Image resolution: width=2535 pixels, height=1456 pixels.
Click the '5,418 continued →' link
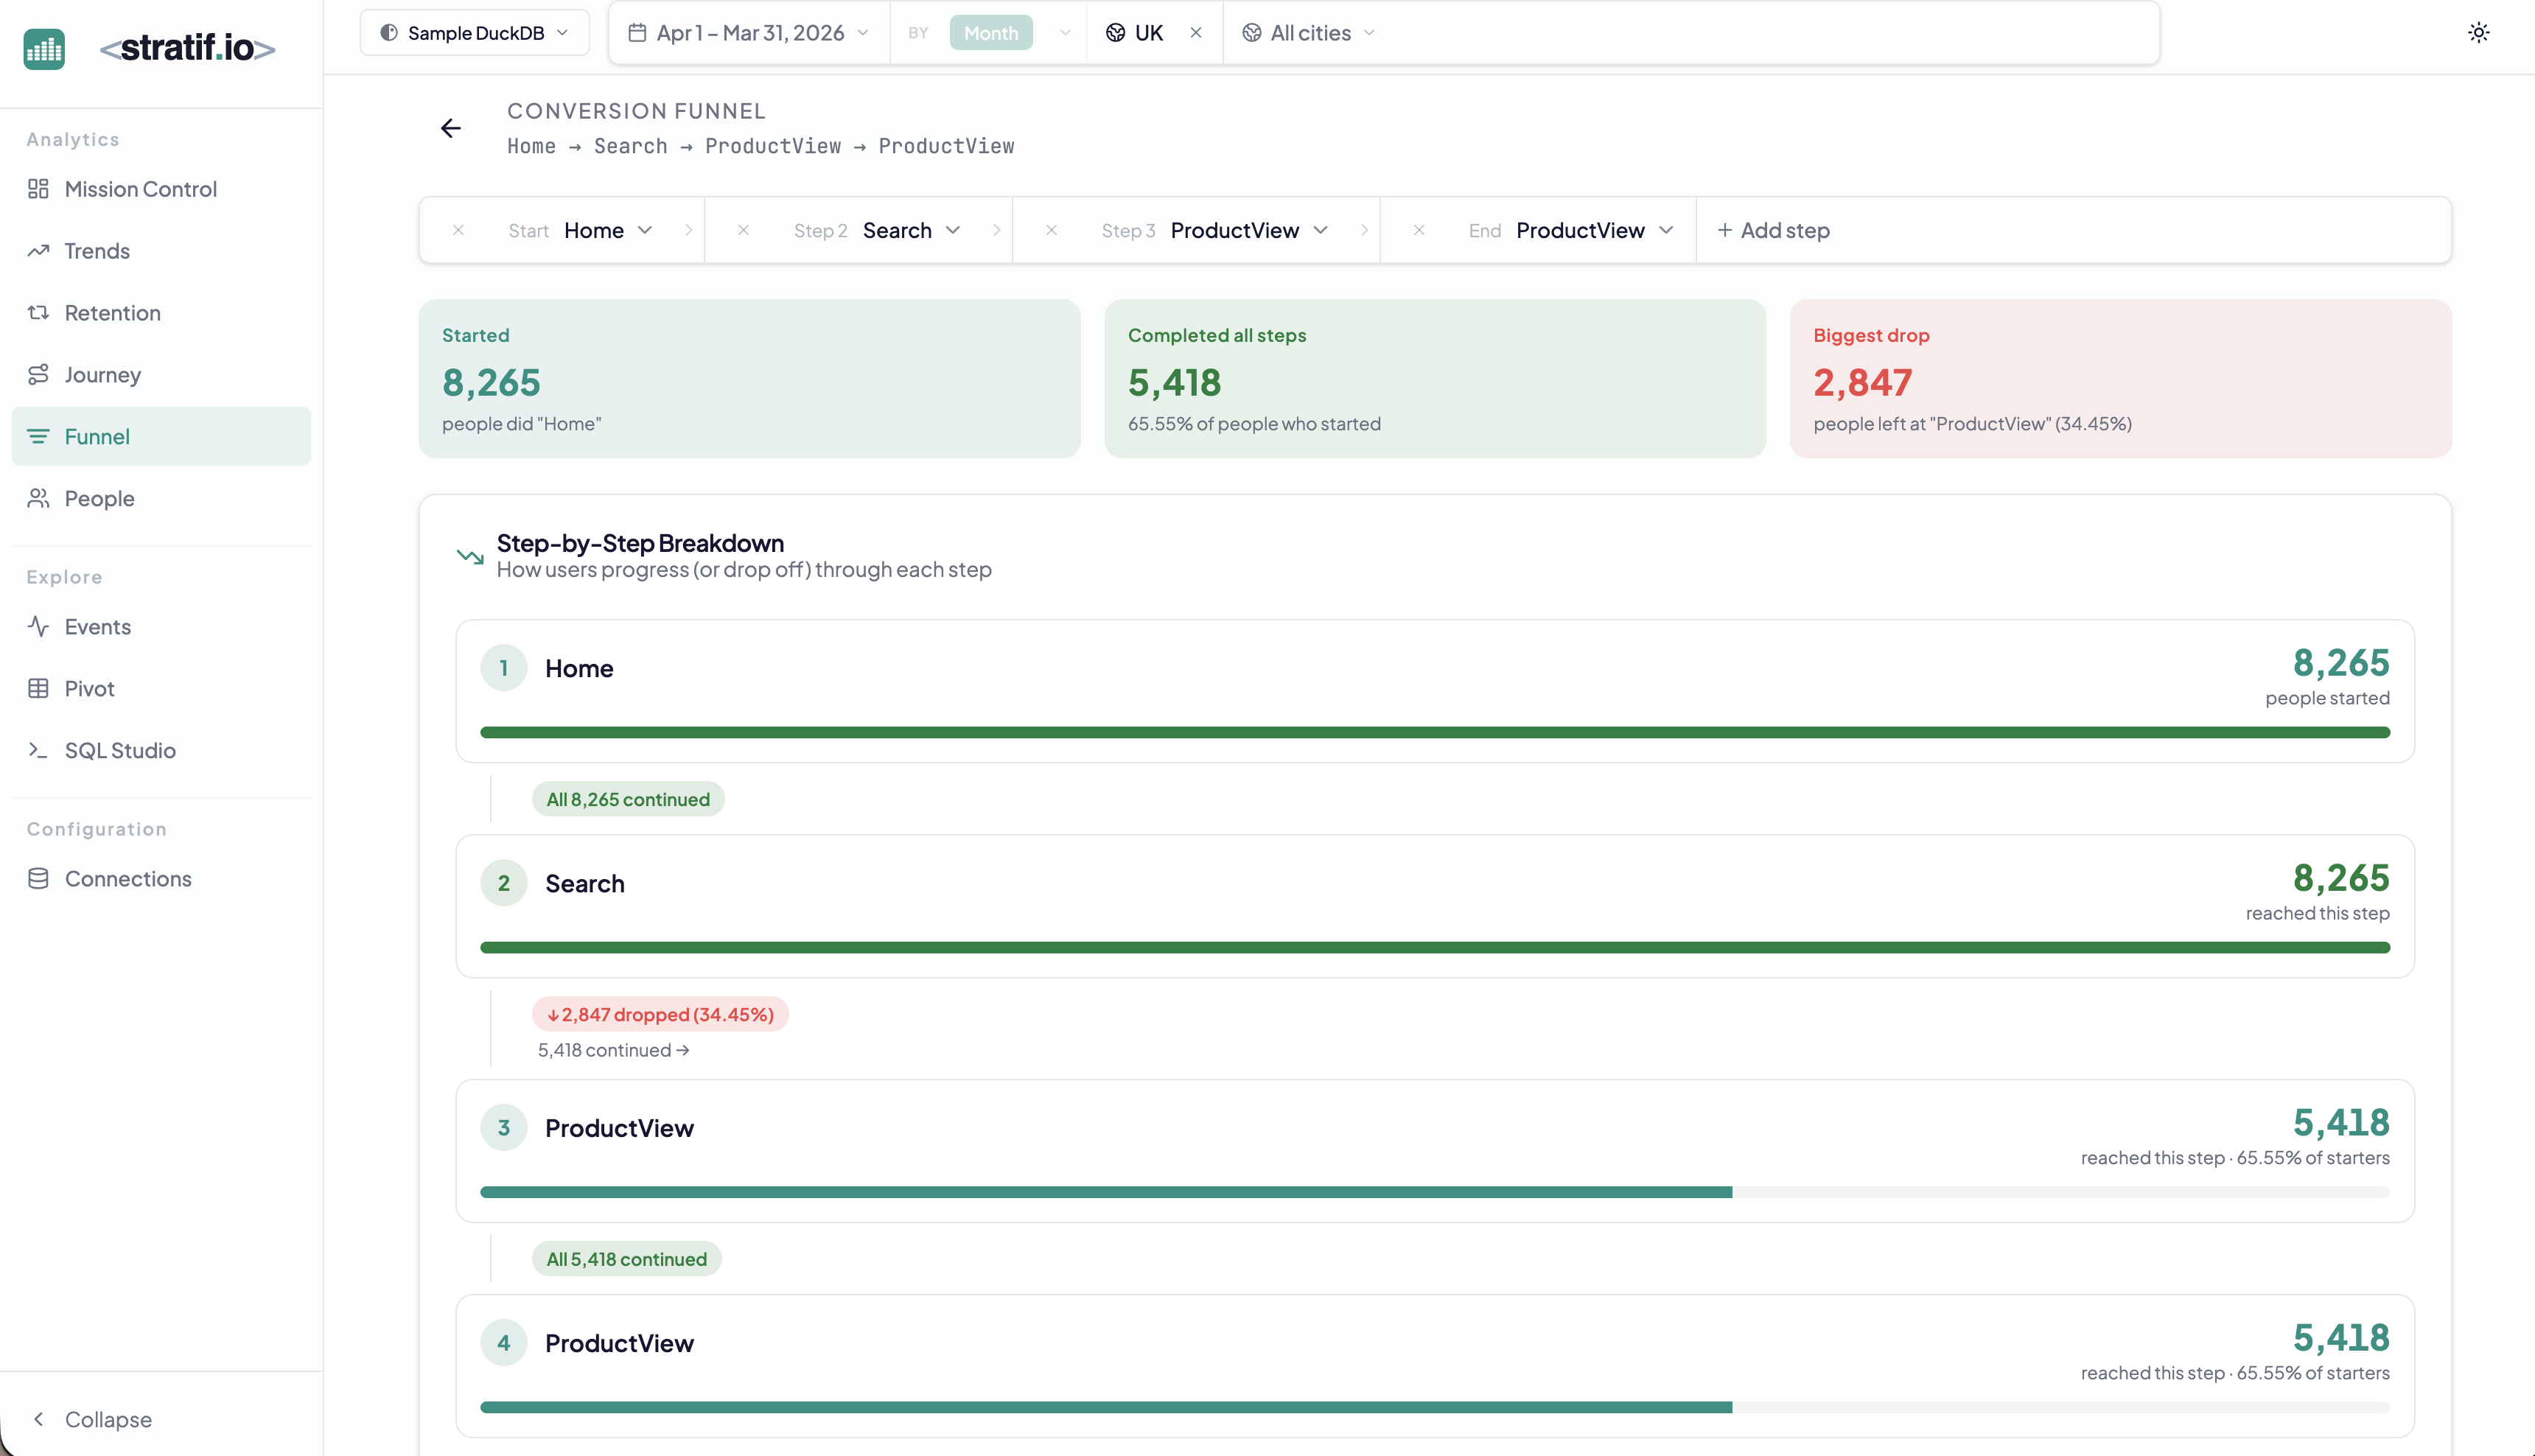(613, 1050)
